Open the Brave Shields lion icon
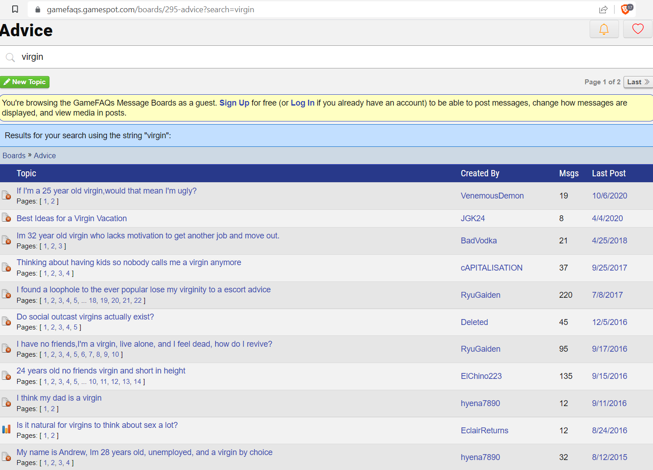Image resolution: width=653 pixels, height=470 pixels. point(626,9)
